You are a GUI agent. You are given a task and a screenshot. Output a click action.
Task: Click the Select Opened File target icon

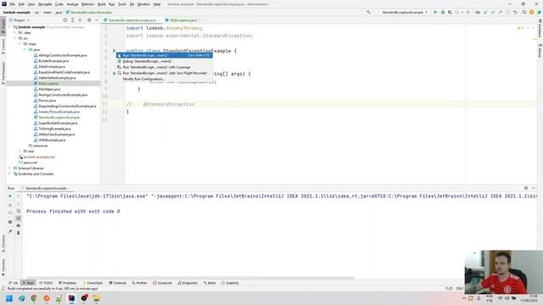[x=65, y=20]
